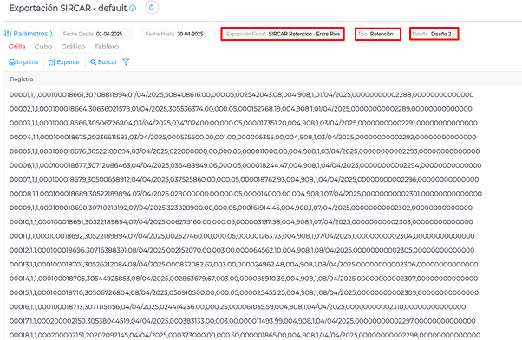This screenshot has width=522, height=340.
Task: Click the Fecha Desde field 01-04-2025
Action: point(96,34)
